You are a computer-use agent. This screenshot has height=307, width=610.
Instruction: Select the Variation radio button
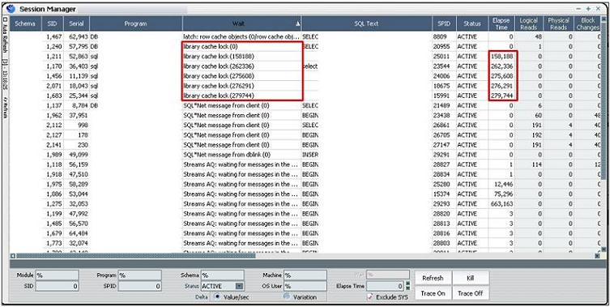(x=287, y=296)
